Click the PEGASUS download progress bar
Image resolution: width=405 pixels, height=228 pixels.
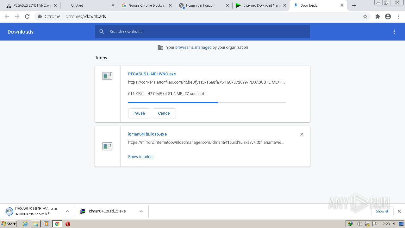point(207,103)
